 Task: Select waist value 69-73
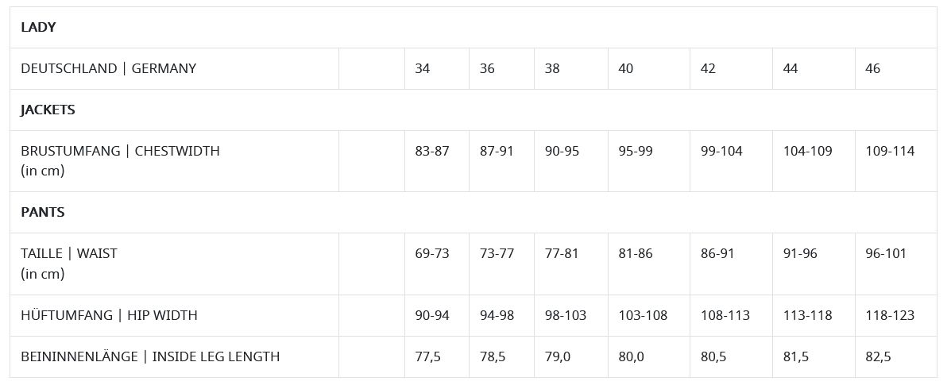click(x=432, y=253)
